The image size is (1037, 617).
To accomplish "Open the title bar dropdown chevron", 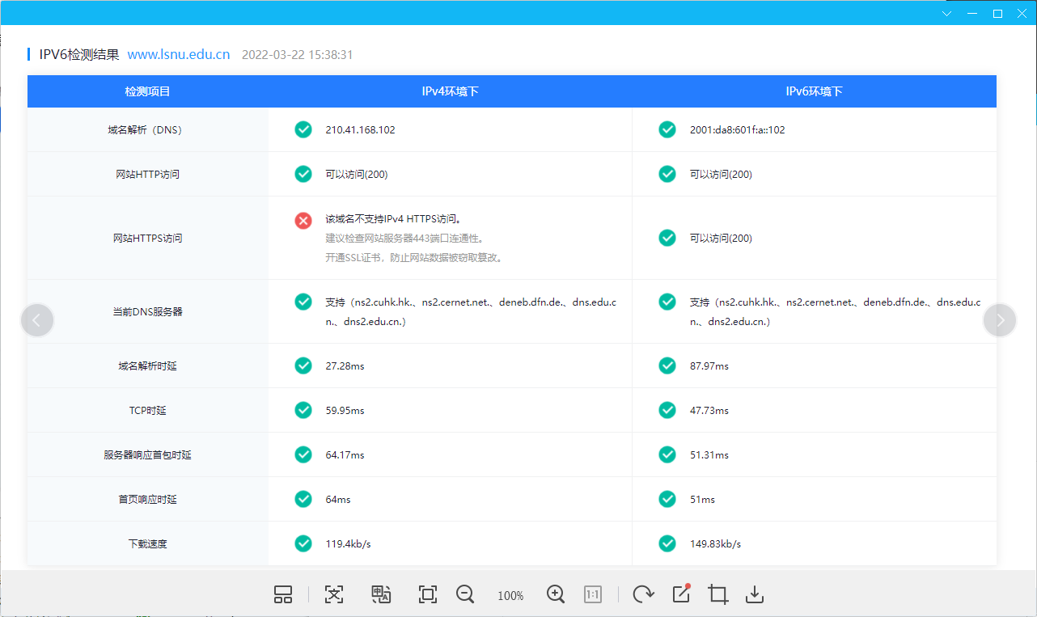I will (x=947, y=13).
